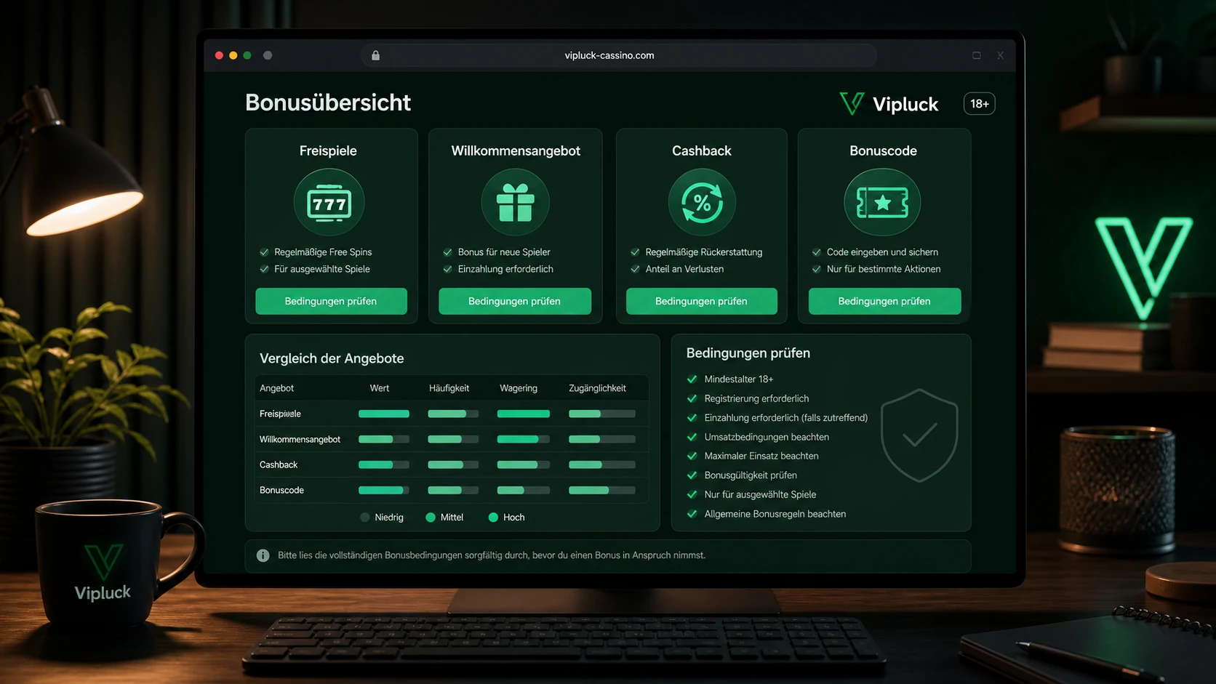Click checkmark beside Allgemeine Bonusregeln beachten
The width and height of the screenshot is (1216, 684).
(692, 514)
